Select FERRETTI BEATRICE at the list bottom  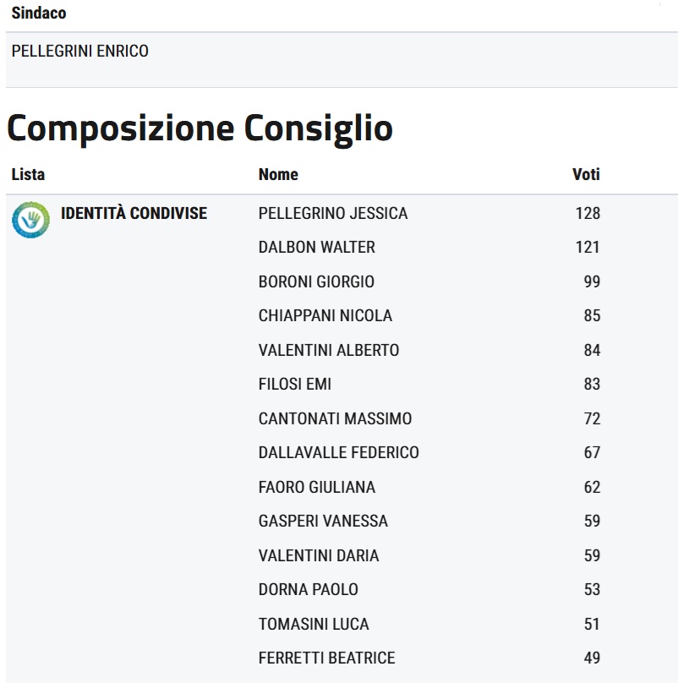327,658
